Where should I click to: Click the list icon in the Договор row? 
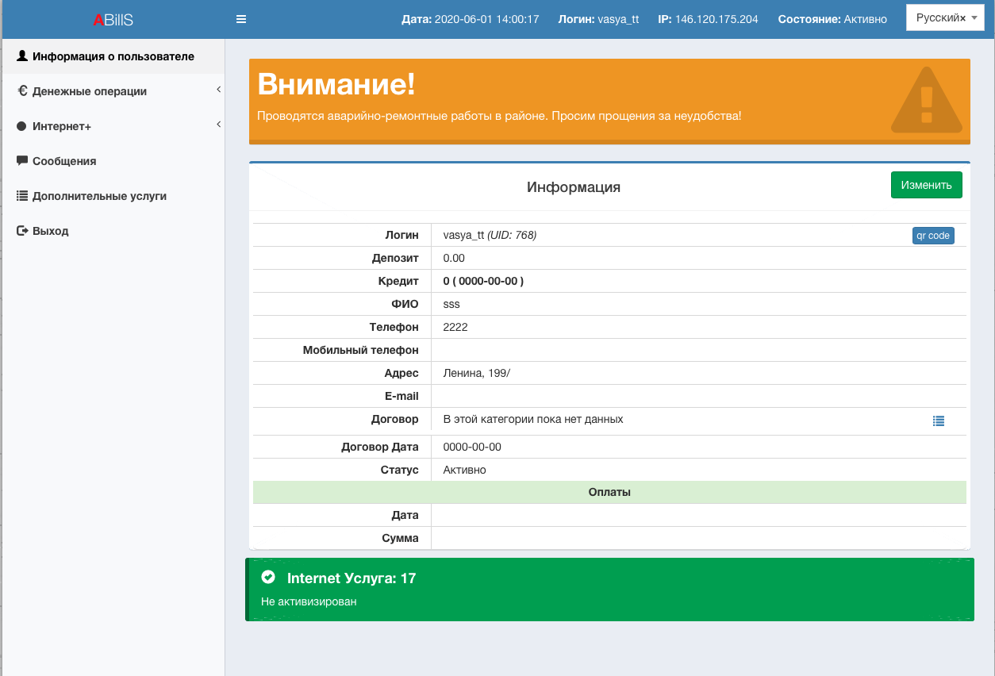[x=939, y=421]
